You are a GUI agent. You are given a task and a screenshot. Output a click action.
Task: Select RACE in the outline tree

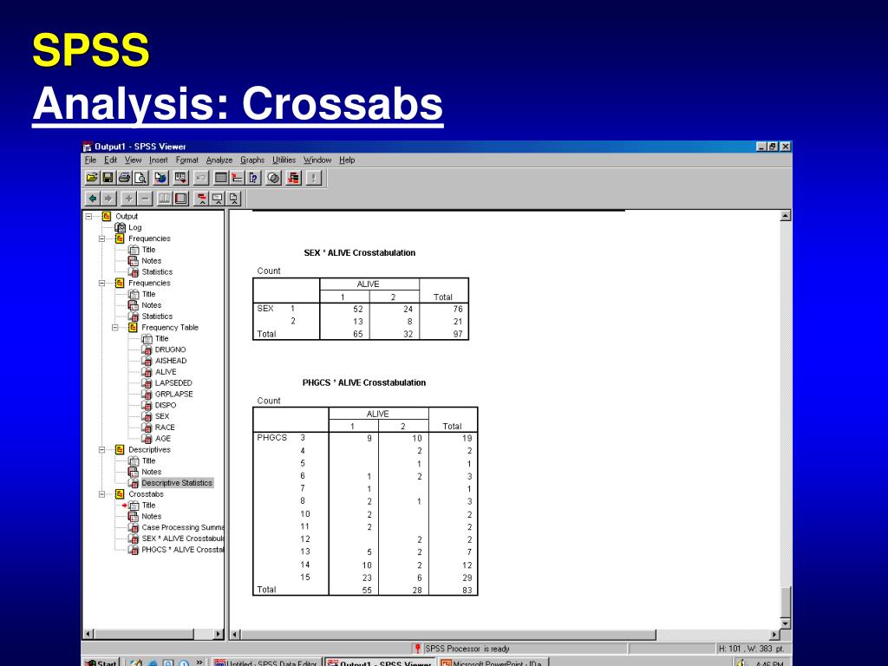click(x=165, y=428)
